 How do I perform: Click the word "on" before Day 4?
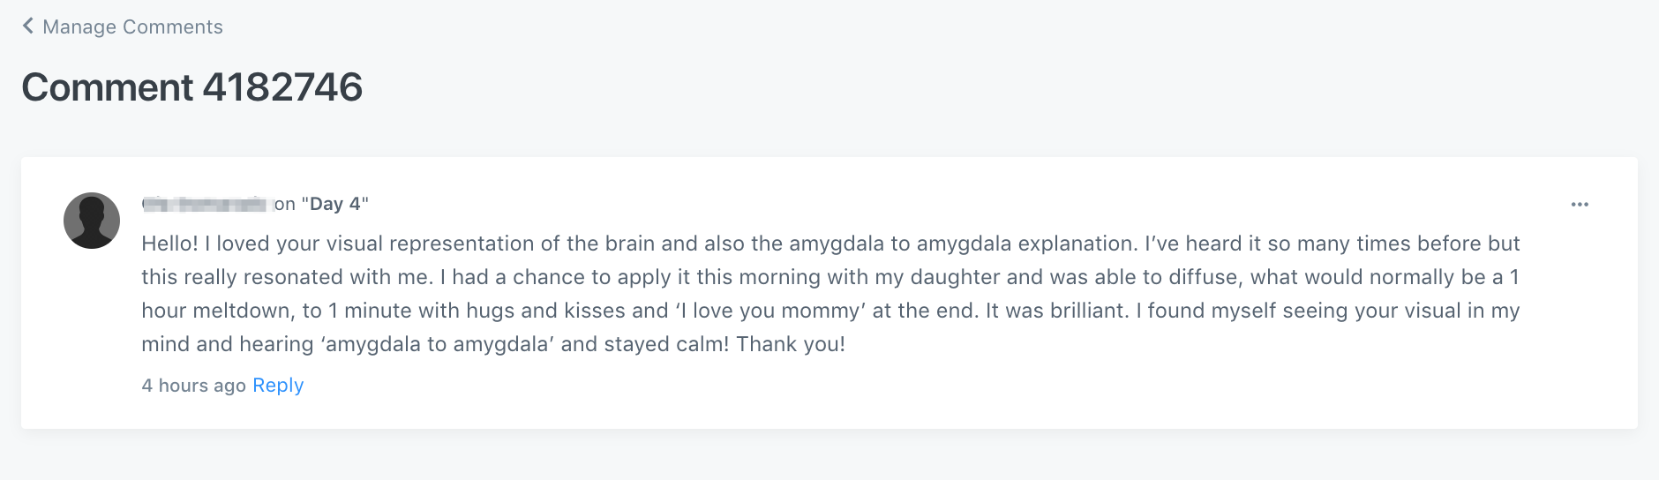[284, 205]
